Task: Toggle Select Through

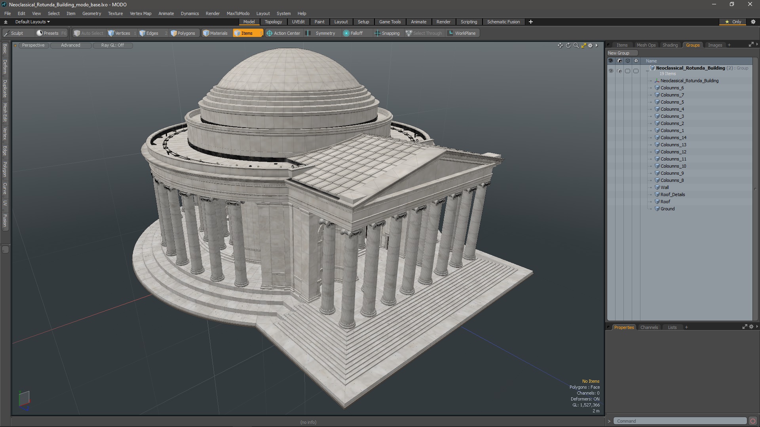Action: tap(424, 33)
